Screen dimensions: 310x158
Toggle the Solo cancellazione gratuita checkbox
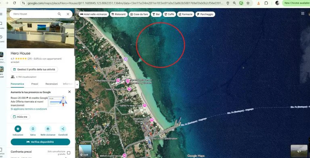69,153
